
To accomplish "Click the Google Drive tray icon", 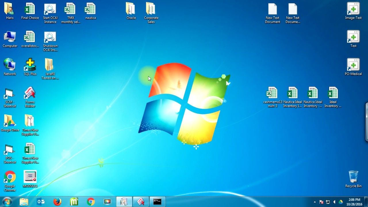I will point(341,202).
